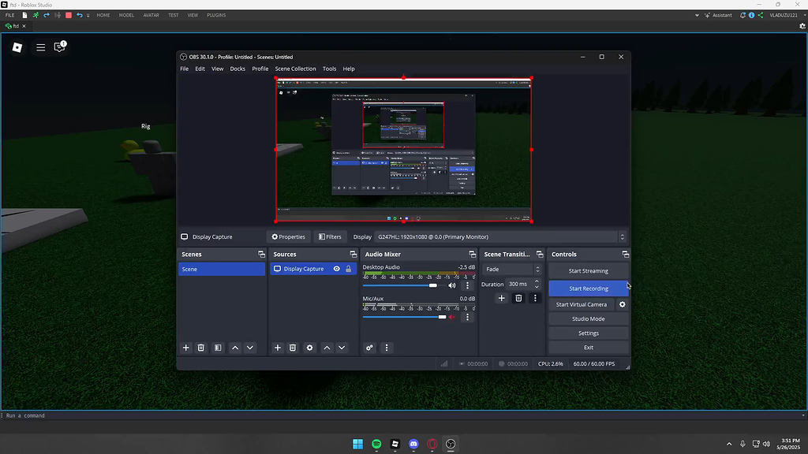
Task: Open quick access toolbar customize arrow
Action: 88,16
